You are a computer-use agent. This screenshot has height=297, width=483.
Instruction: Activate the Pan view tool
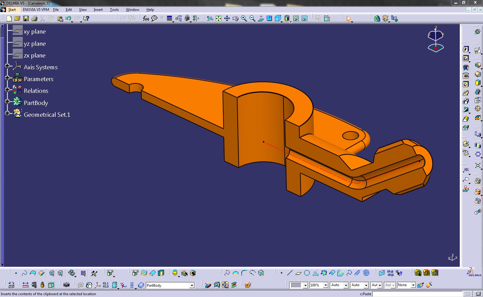point(227,19)
